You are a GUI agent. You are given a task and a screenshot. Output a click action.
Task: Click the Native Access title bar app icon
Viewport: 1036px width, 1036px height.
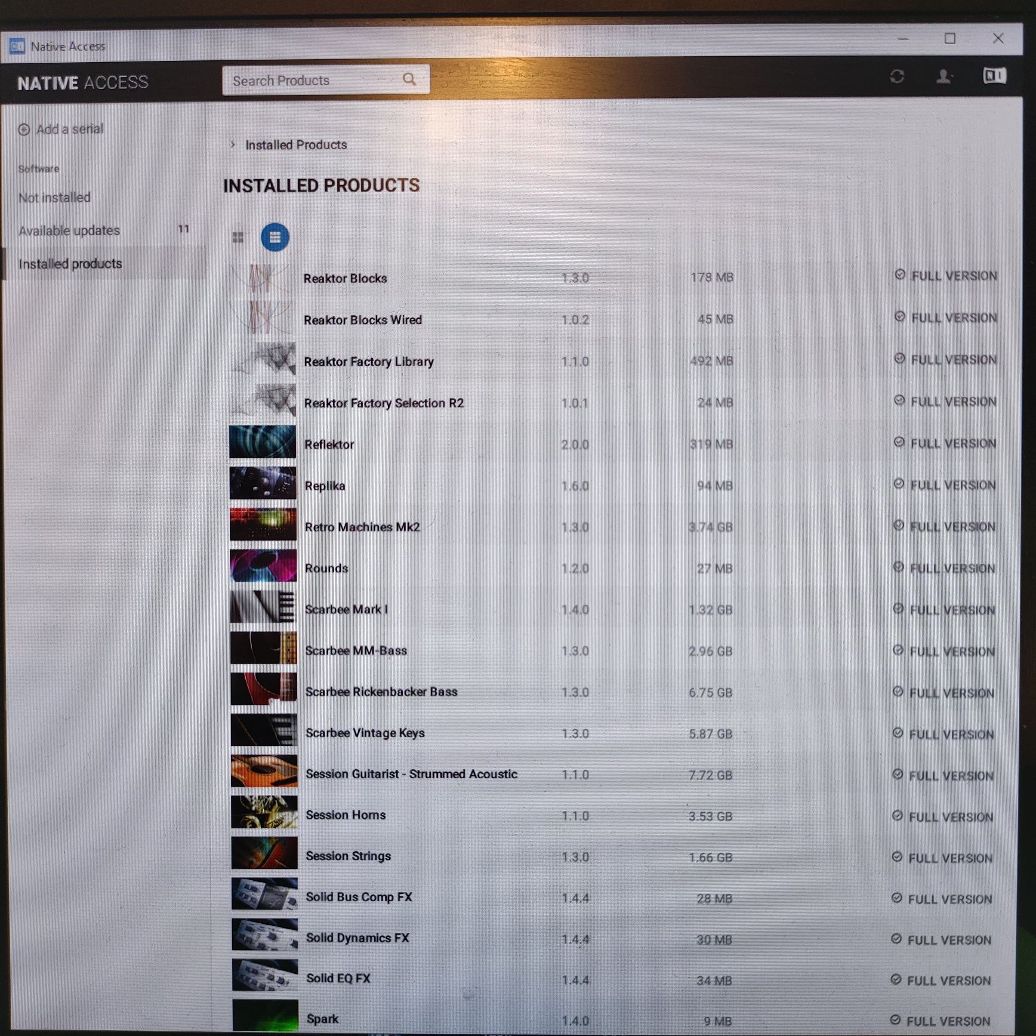pyautogui.click(x=17, y=46)
